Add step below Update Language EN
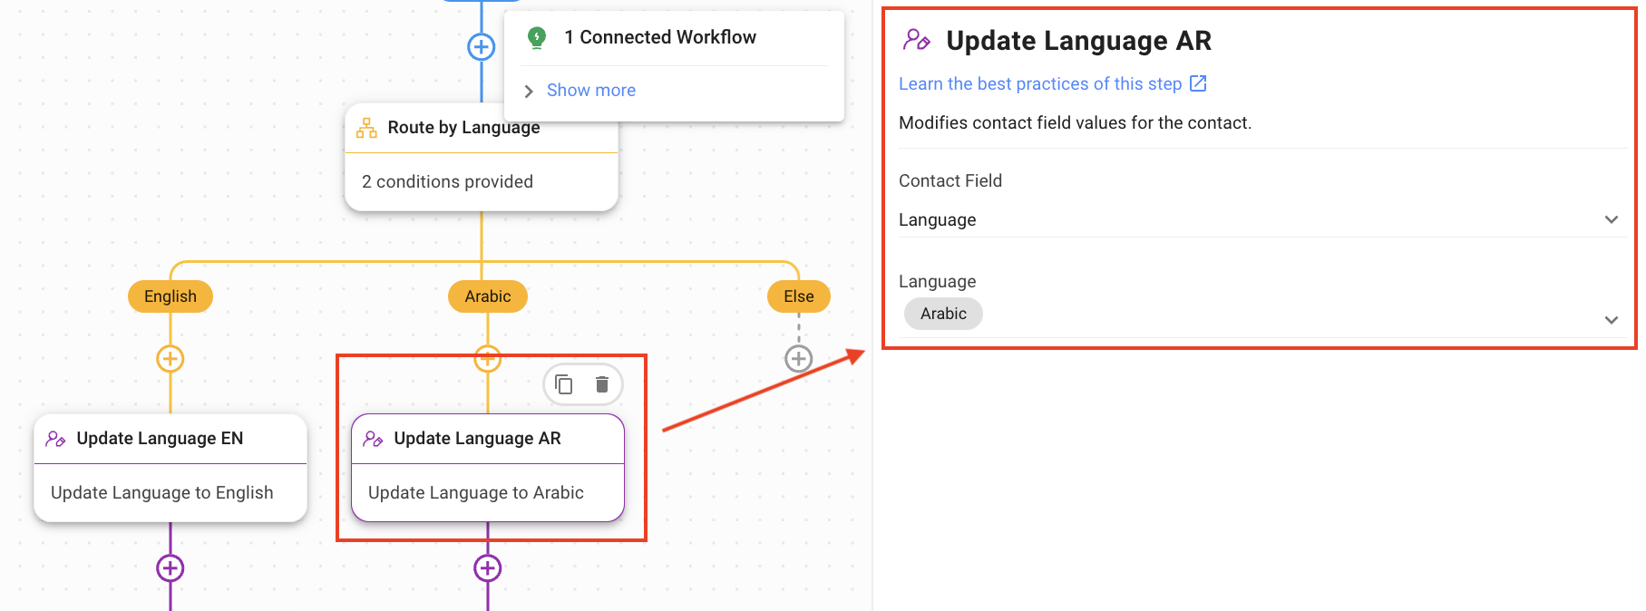This screenshot has width=1646, height=611. [x=170, y=568]
